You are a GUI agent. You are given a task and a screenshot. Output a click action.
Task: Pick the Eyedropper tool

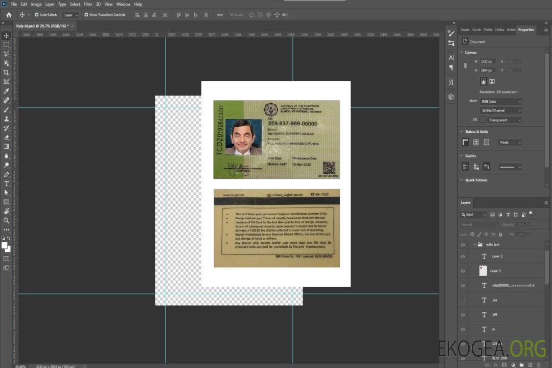coord(6,91)
